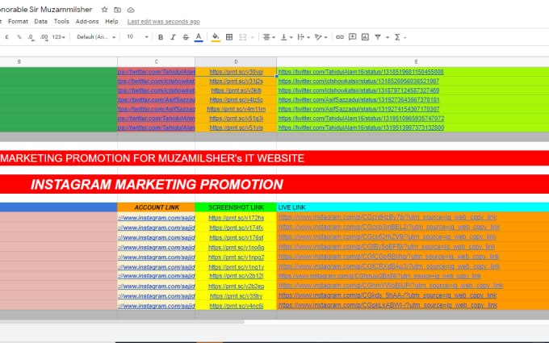This screenshot has width=549, height=343.
Task: Click the horizontal scrollbar of the sheet
Action: click(122, 322)
